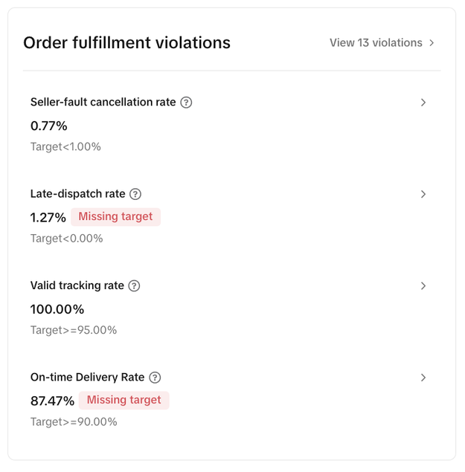The image size is (465, 472).
Task: Click the 100.00% tracking rate value
Action: pyautogui.click(x=57, y=309)
